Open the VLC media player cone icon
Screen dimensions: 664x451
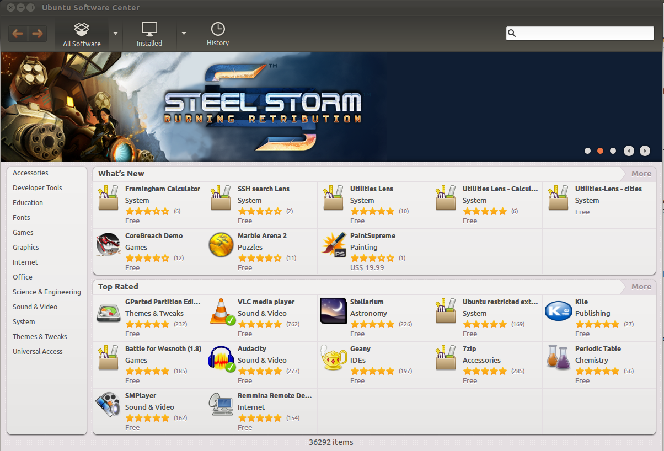pos(222,312)
